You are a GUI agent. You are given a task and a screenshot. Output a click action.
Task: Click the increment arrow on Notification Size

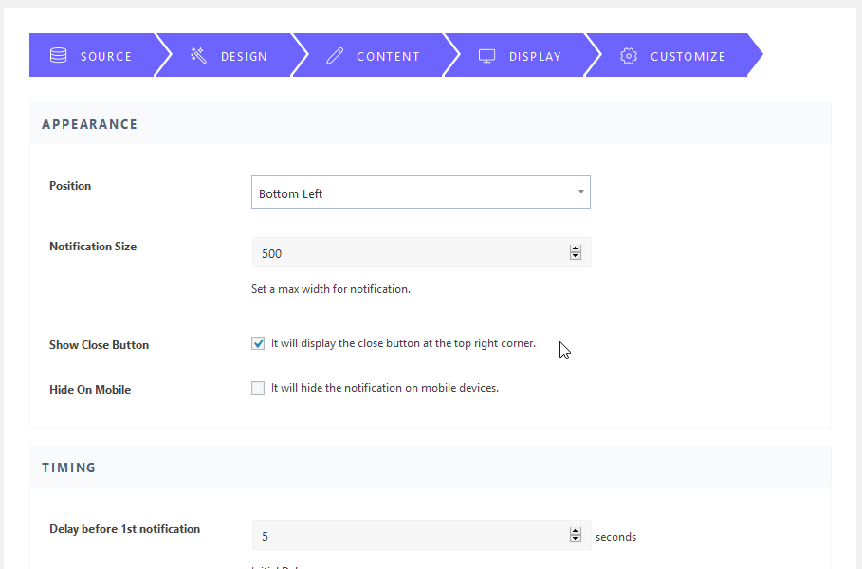575,248
